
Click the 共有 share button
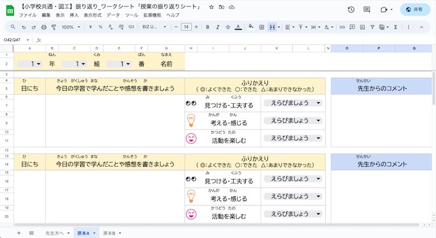[x=415, y=9]
